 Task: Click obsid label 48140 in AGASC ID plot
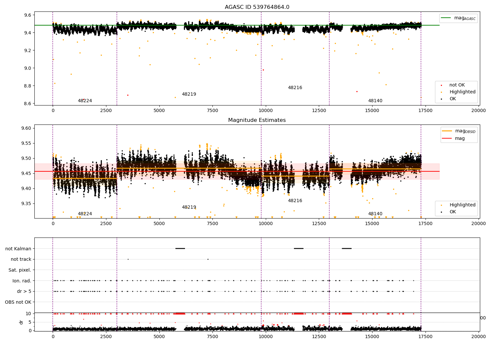point(375,101)
